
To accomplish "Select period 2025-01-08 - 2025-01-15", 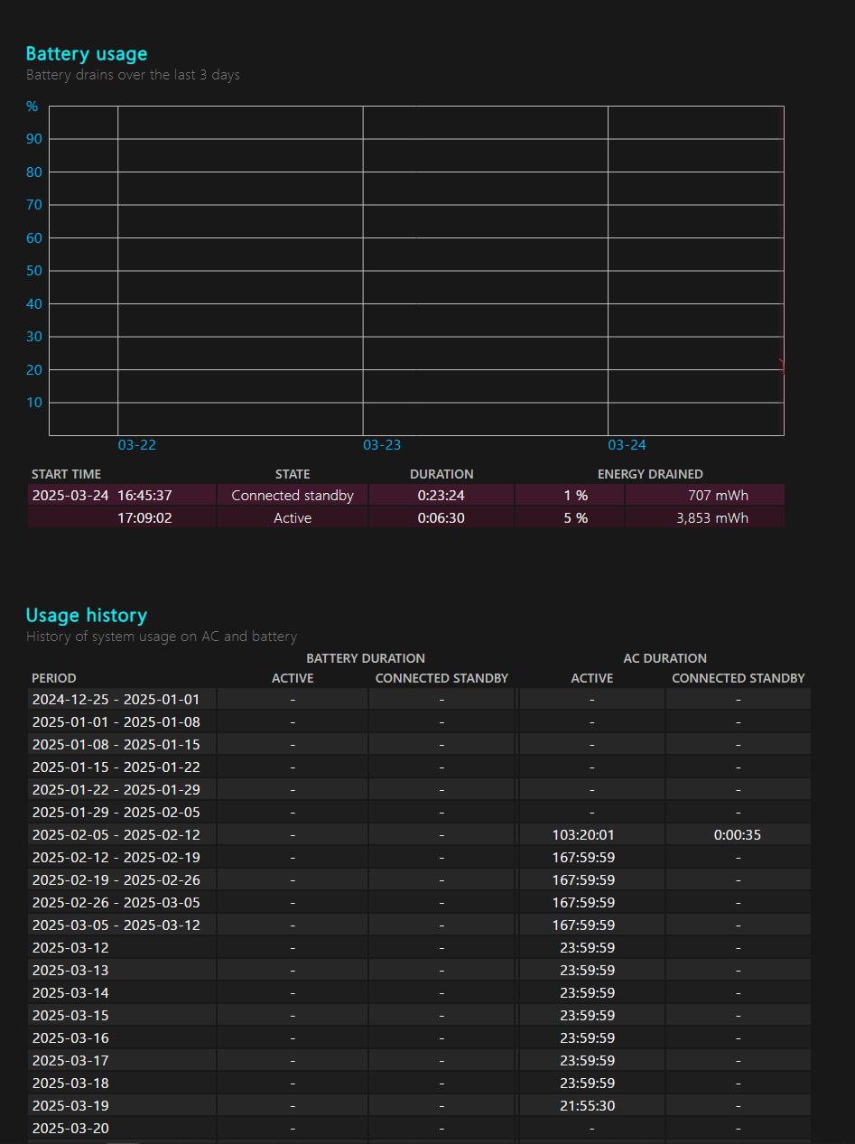I will coord(116,745).
